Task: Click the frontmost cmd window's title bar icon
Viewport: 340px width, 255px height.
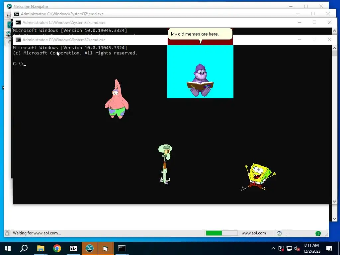Action: coord(18,40)
